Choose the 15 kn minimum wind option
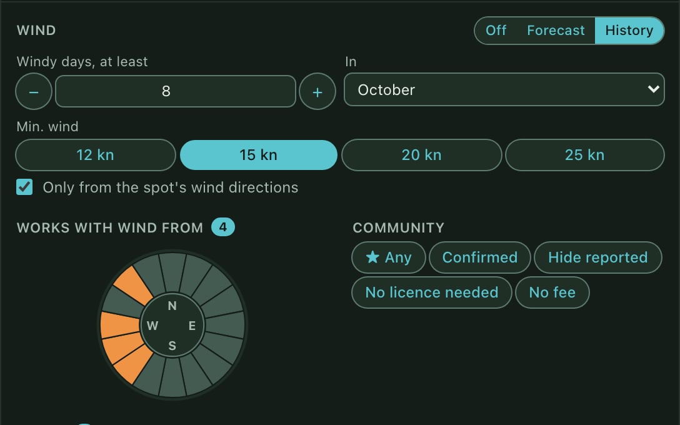The width and height of the screenshot is (680, 425). (259, 155)
